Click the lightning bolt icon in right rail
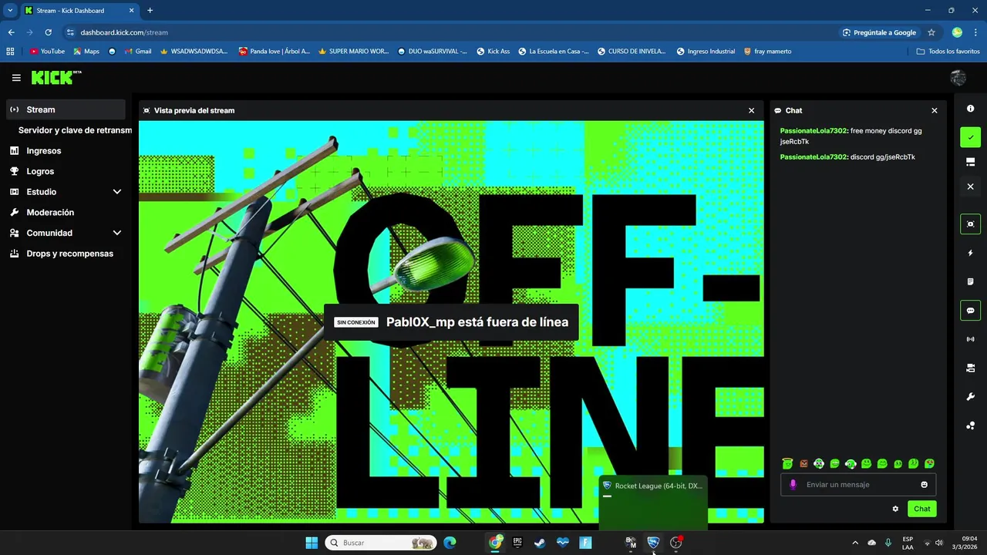 (970, 253)
